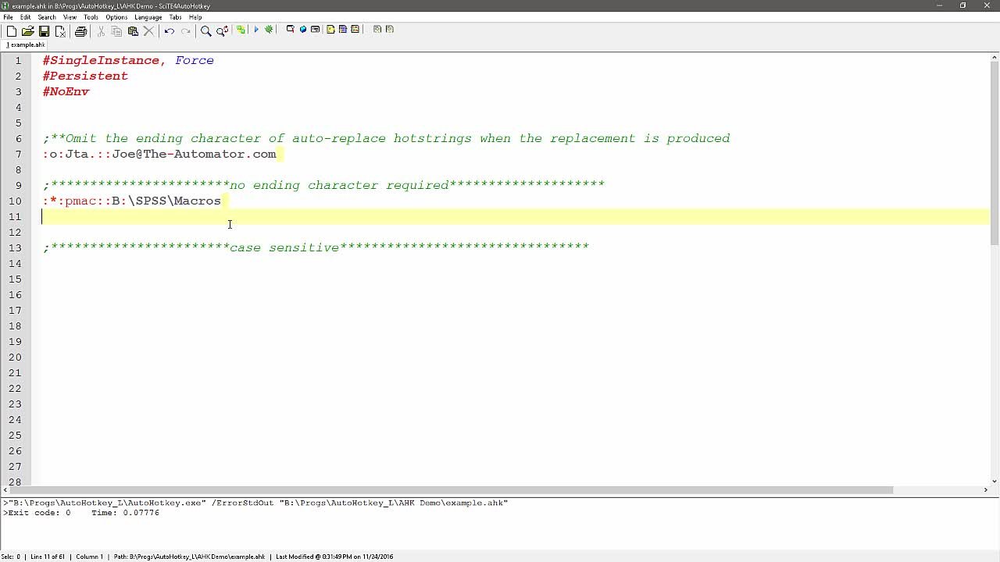Image resolution: width=1000 pixels, height=562 pixels.
Task: Place cursor on line 7 Joe@The-Automator.com hotstring
Action: (193, 155)
